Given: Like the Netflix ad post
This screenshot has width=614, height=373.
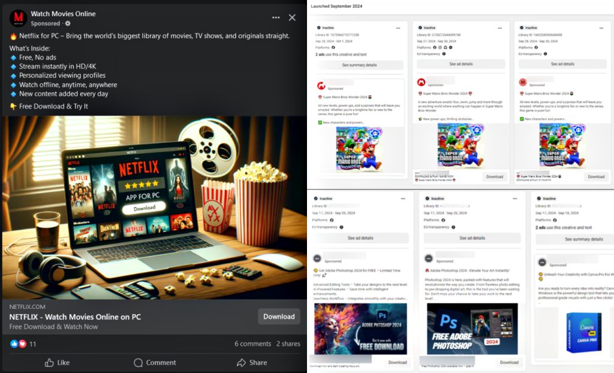Looking at the screenshot, I should point(57,362).
